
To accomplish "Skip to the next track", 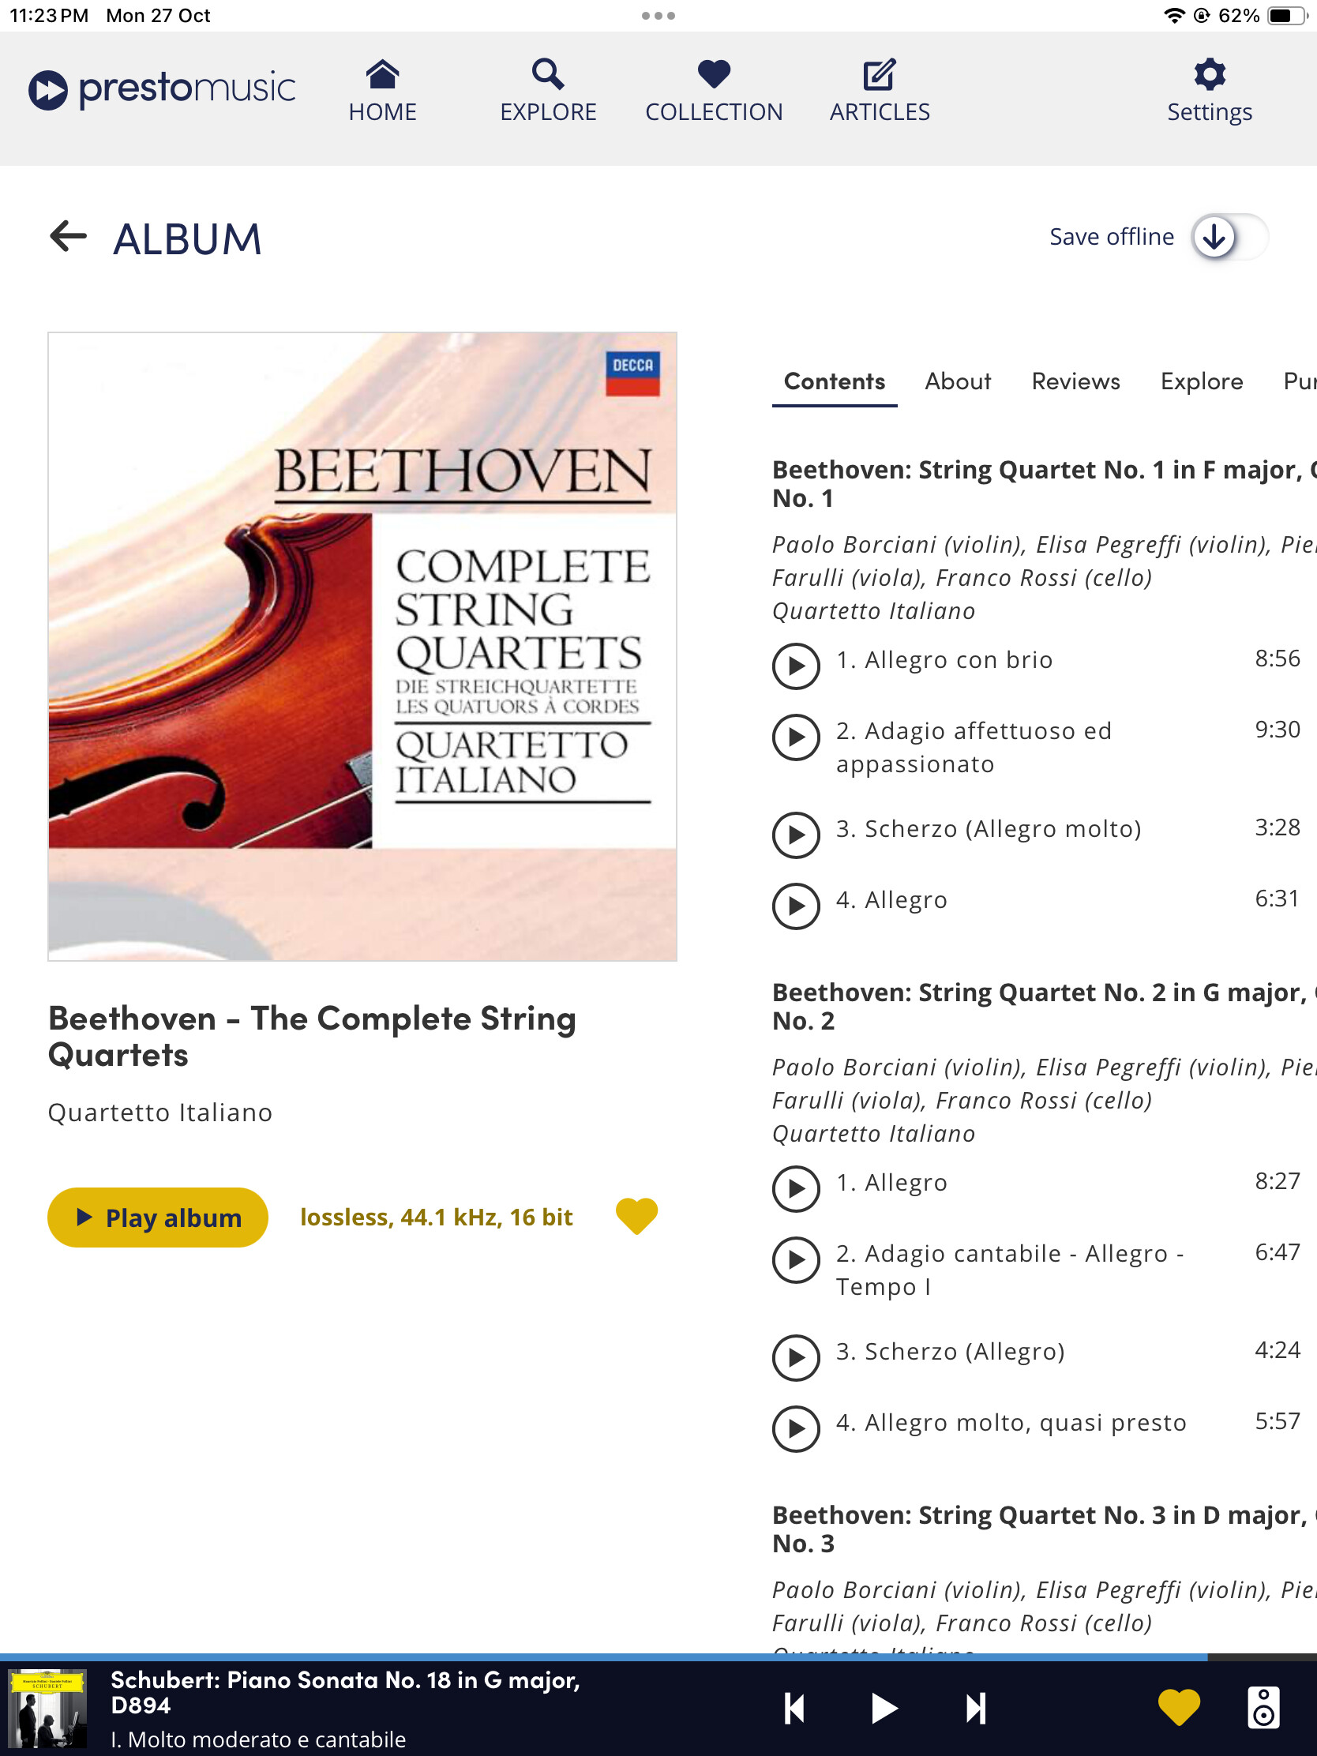I will [x=976, y=1709].
